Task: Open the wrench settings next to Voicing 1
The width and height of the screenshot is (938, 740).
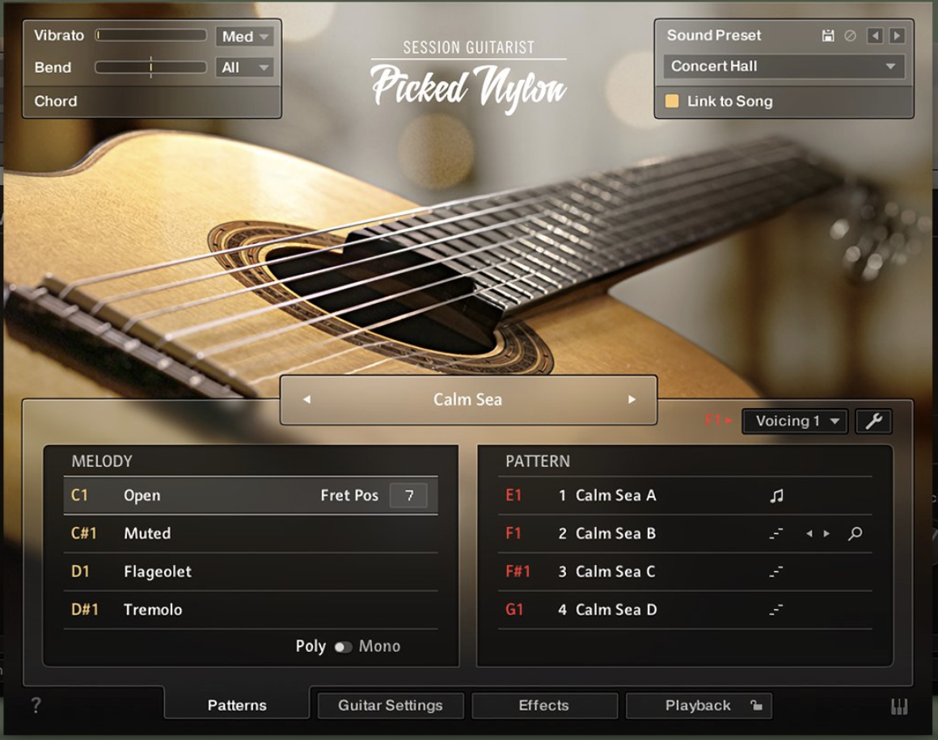Action: pos(873,421)
